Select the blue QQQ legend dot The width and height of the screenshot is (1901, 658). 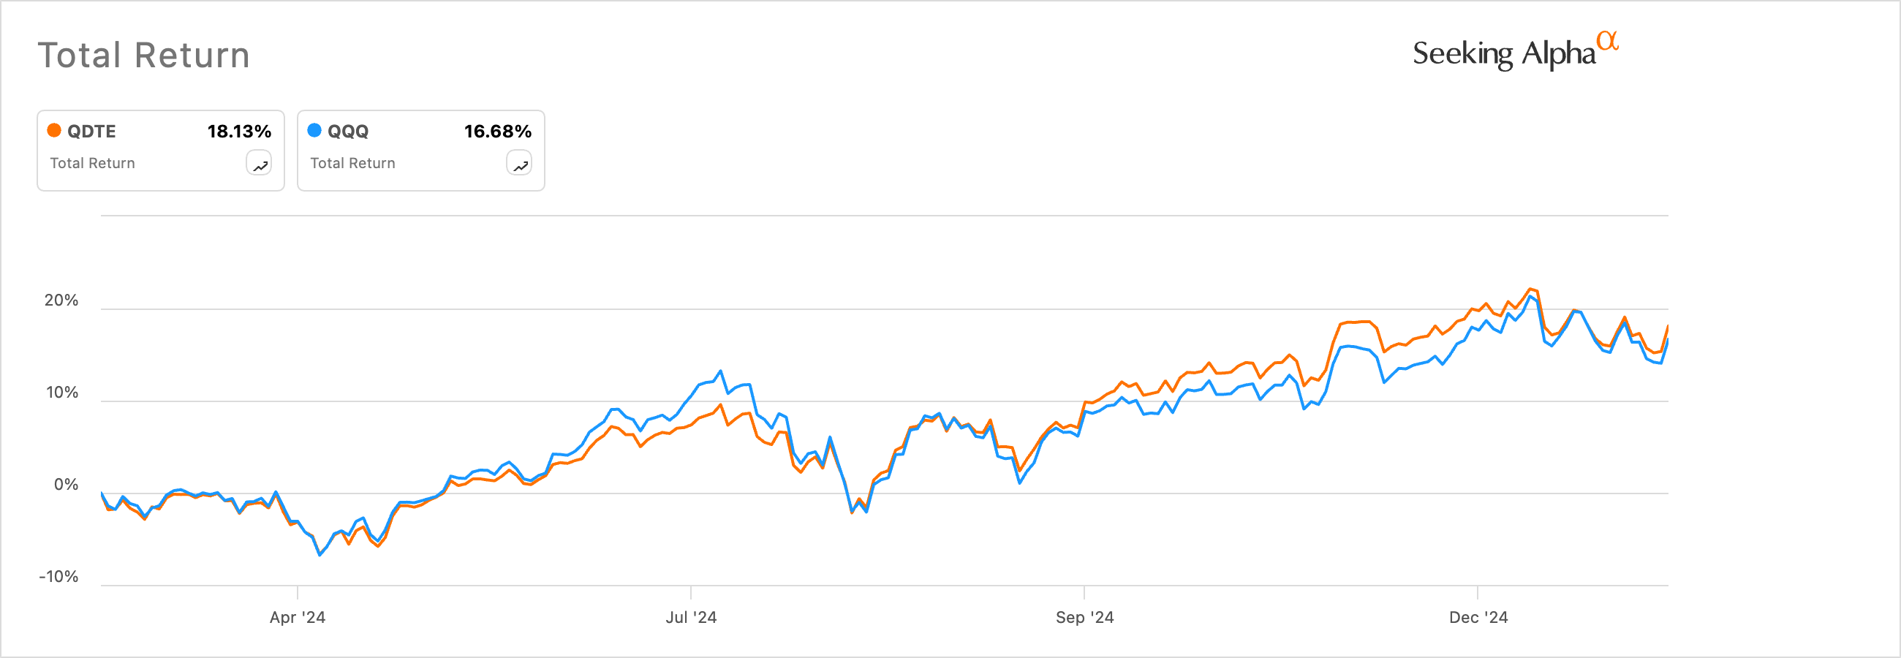coord(313,131)
